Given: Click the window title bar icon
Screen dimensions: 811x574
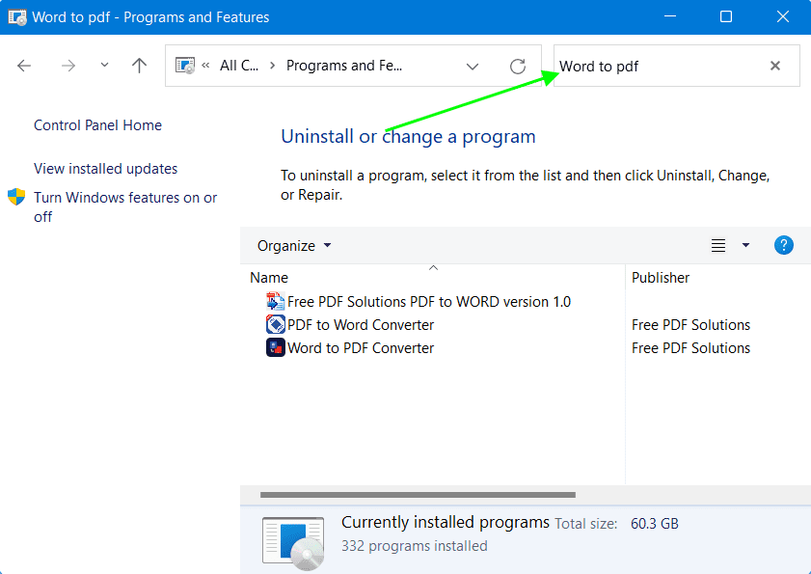Looking at the screenshot, I should (x=17, y=17).
